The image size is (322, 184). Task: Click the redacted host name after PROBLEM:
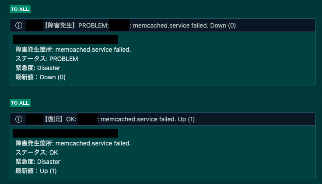click(119, 25)
